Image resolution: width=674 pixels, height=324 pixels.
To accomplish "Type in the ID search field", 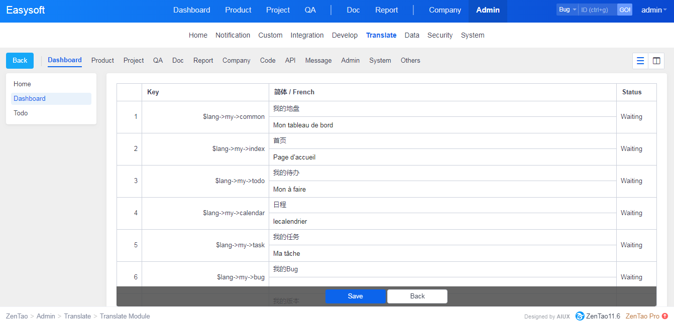I will (x=597, y=10).
